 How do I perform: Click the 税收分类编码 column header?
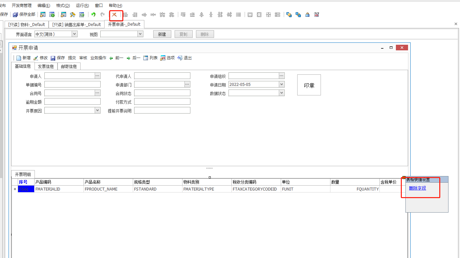(256, 182)
